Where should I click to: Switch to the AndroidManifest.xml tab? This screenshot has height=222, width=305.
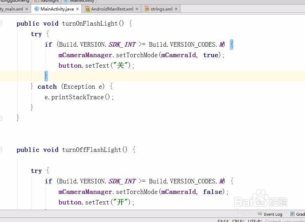click(111, 9)
